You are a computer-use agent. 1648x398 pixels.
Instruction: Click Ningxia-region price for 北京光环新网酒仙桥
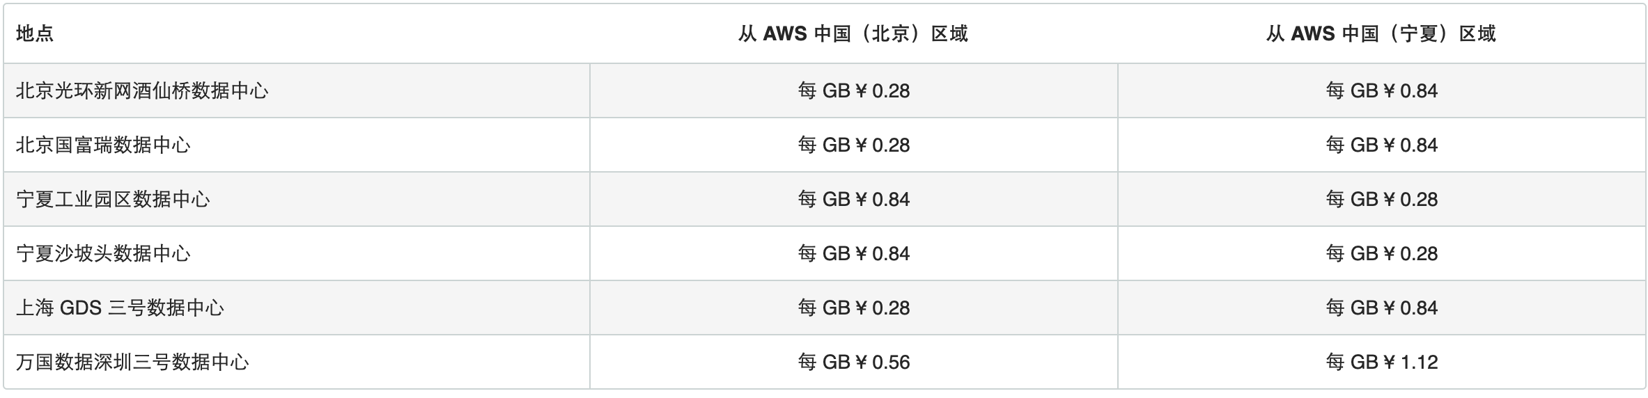coord(1381,90)
